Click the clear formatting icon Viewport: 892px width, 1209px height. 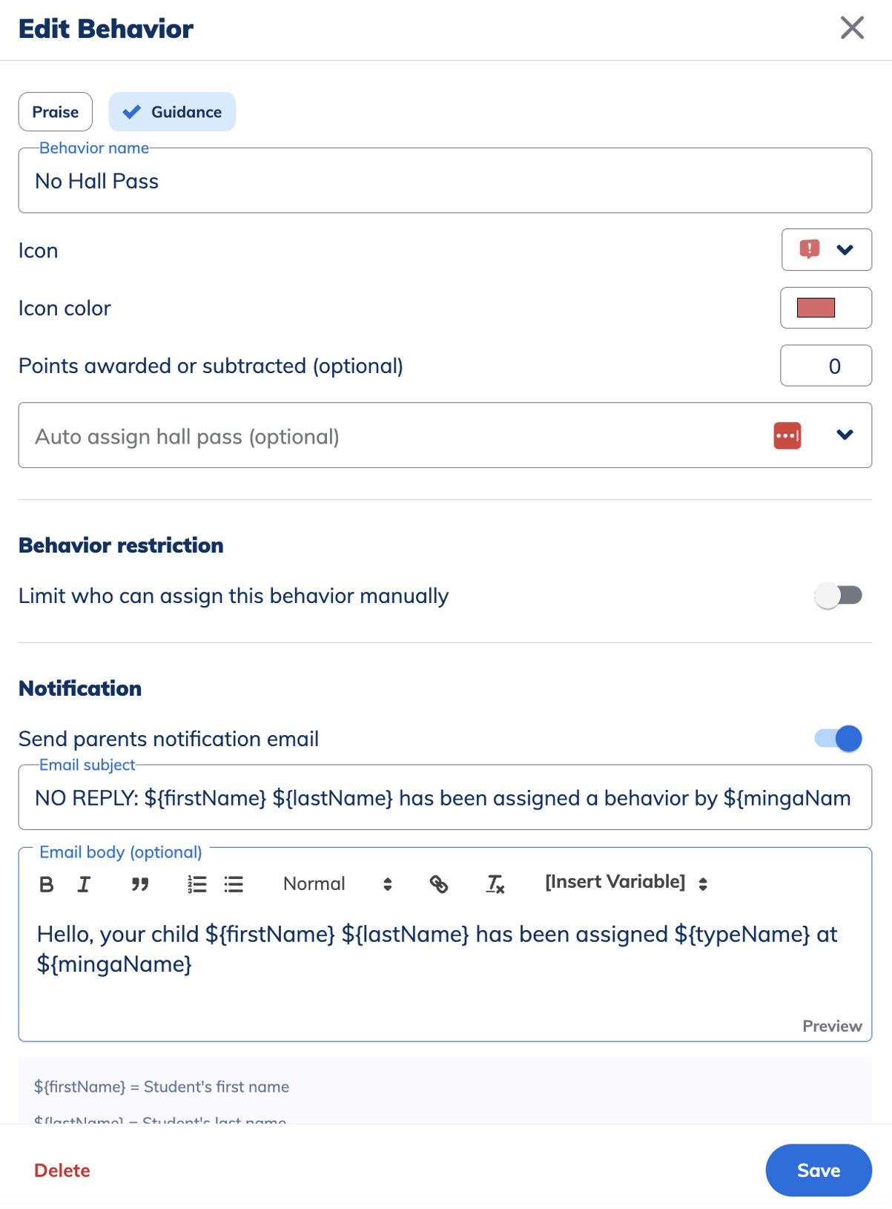[x=495, y=884]
